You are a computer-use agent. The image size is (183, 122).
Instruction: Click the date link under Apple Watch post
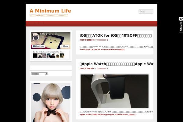coord(84,68)
